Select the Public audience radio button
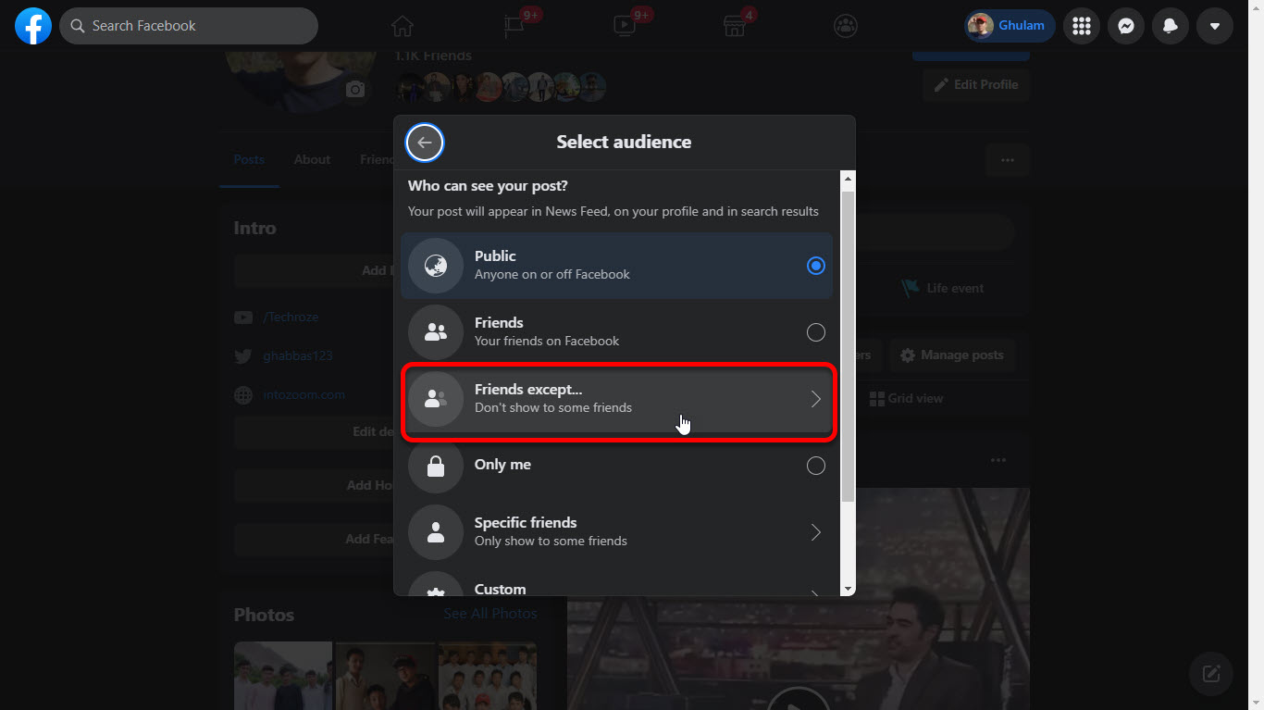This screenshot has width=1264, height=710. click(x=815, y=266)
